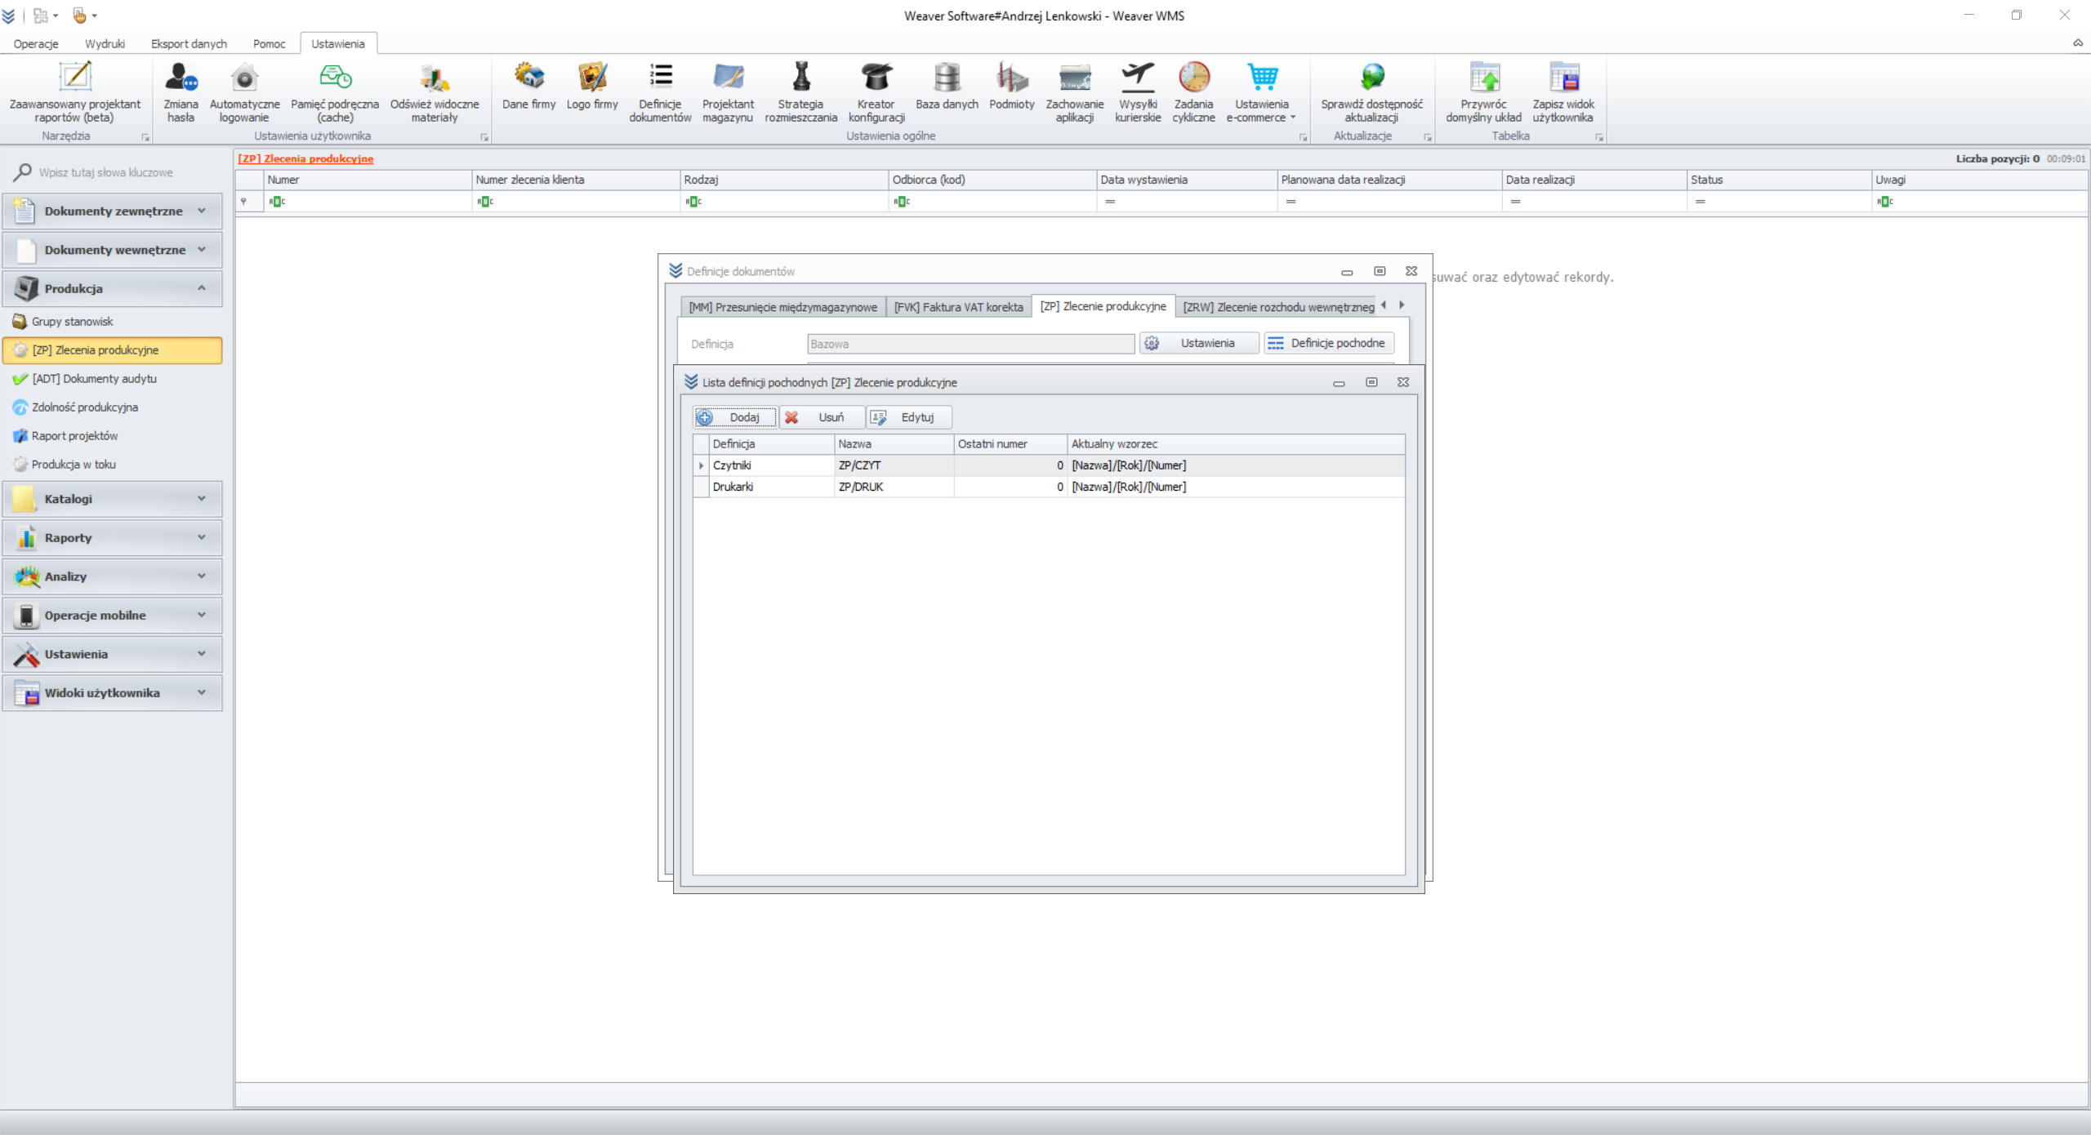Open Dane firmy settings

[x=528, y=86]
